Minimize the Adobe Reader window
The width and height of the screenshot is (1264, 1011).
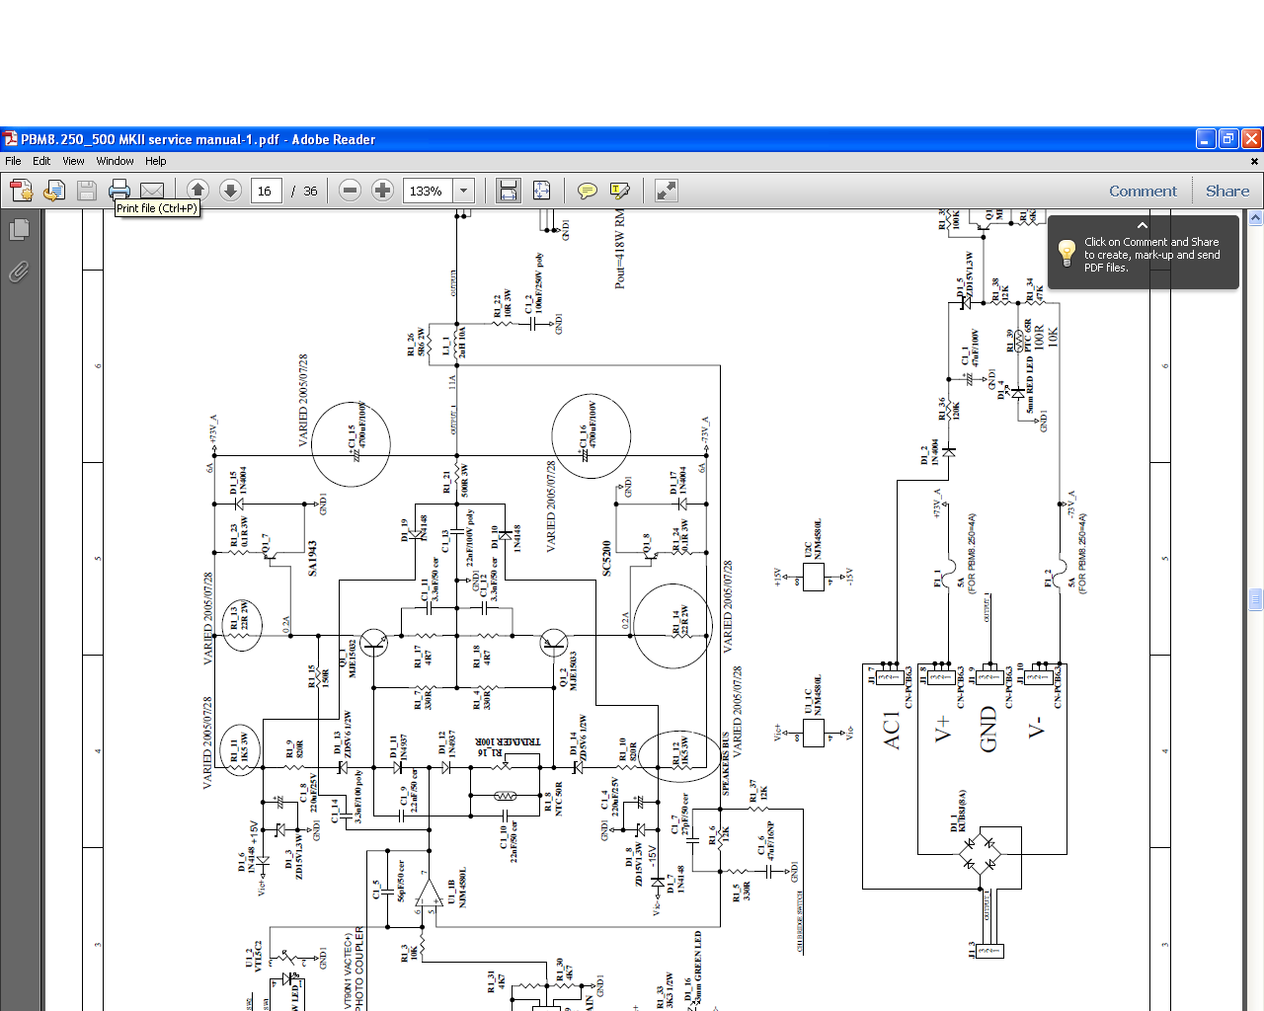pos(1206,139)
